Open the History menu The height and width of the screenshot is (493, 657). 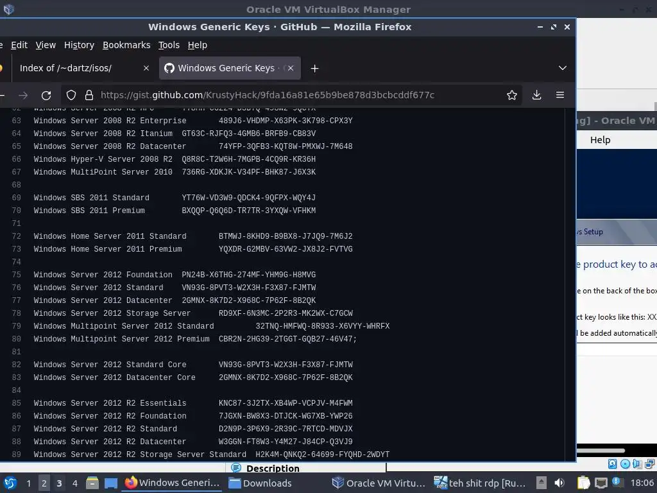coord(79,45)
